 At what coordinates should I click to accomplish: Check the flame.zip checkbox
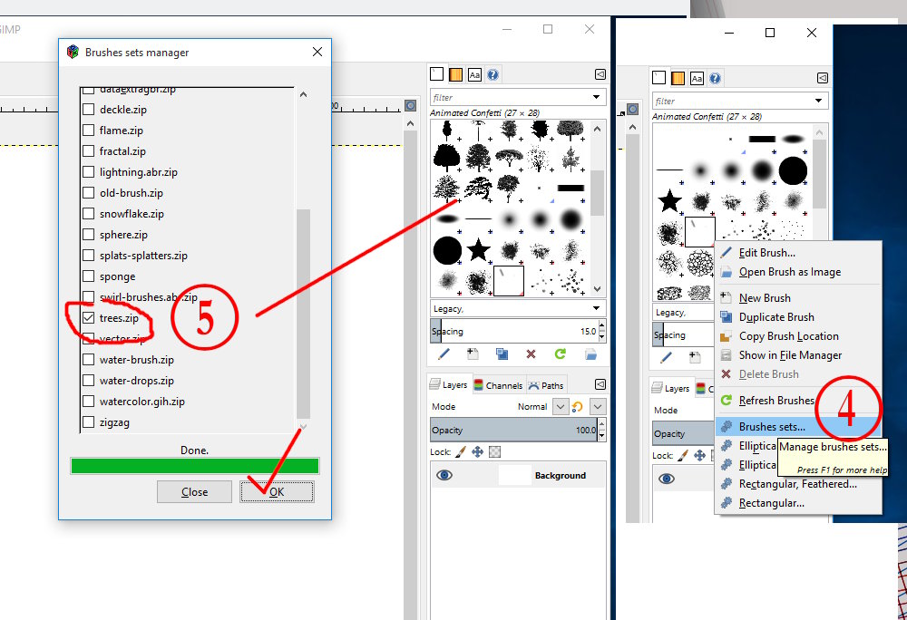89,130
